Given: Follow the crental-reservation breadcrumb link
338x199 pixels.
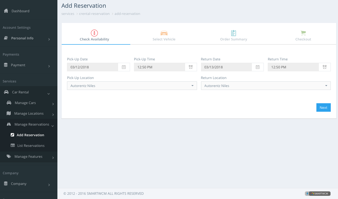Looking at the screenshot, I should click(x=94, y=14).
